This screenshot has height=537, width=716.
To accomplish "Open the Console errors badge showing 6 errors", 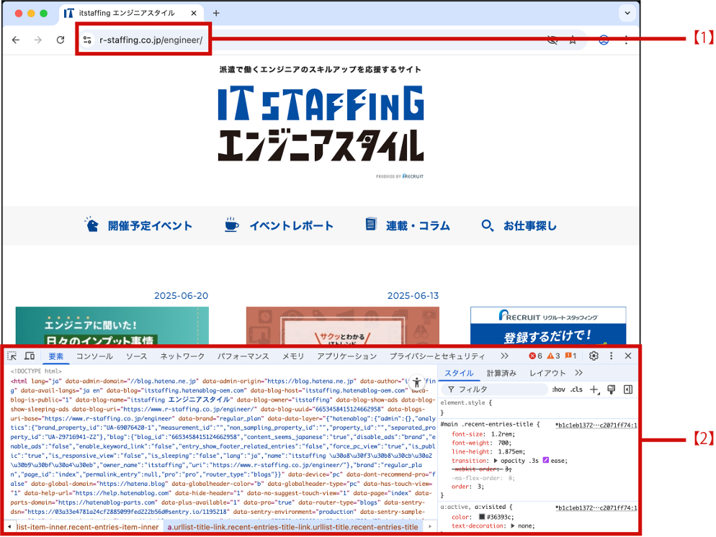I will point(537,356).
